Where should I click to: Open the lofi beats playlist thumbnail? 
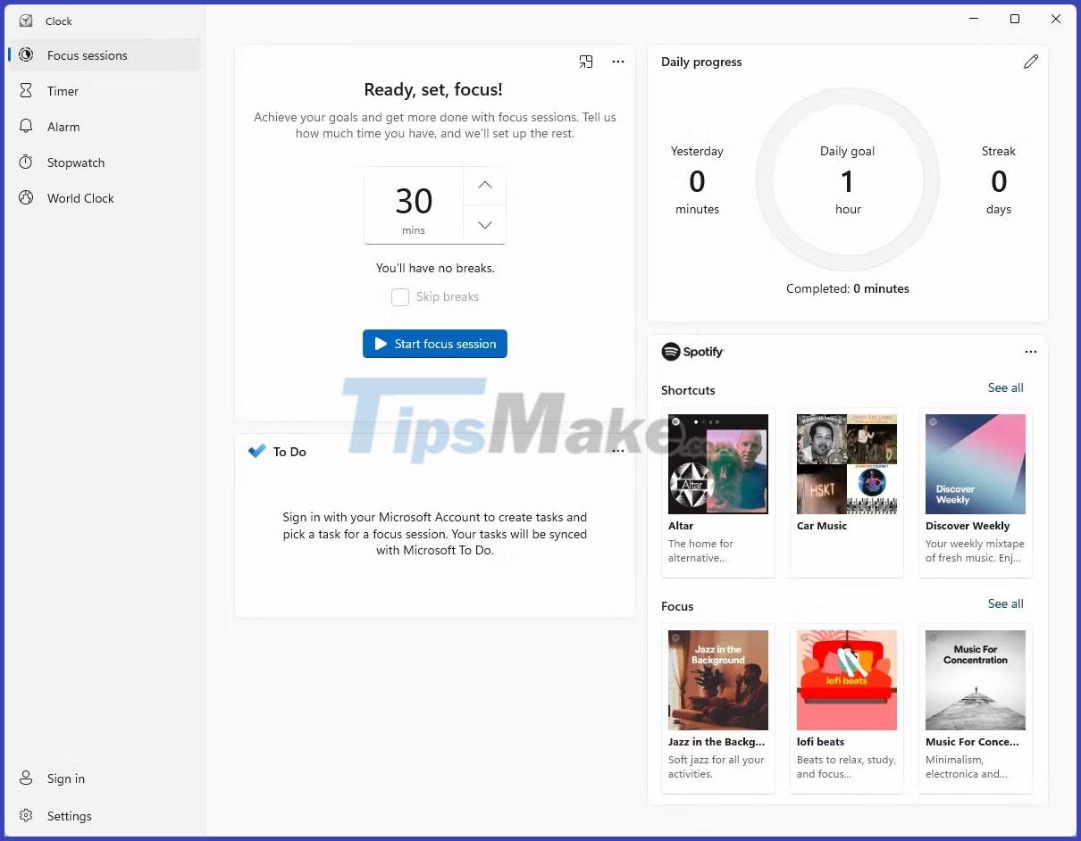tap(846, 679)
